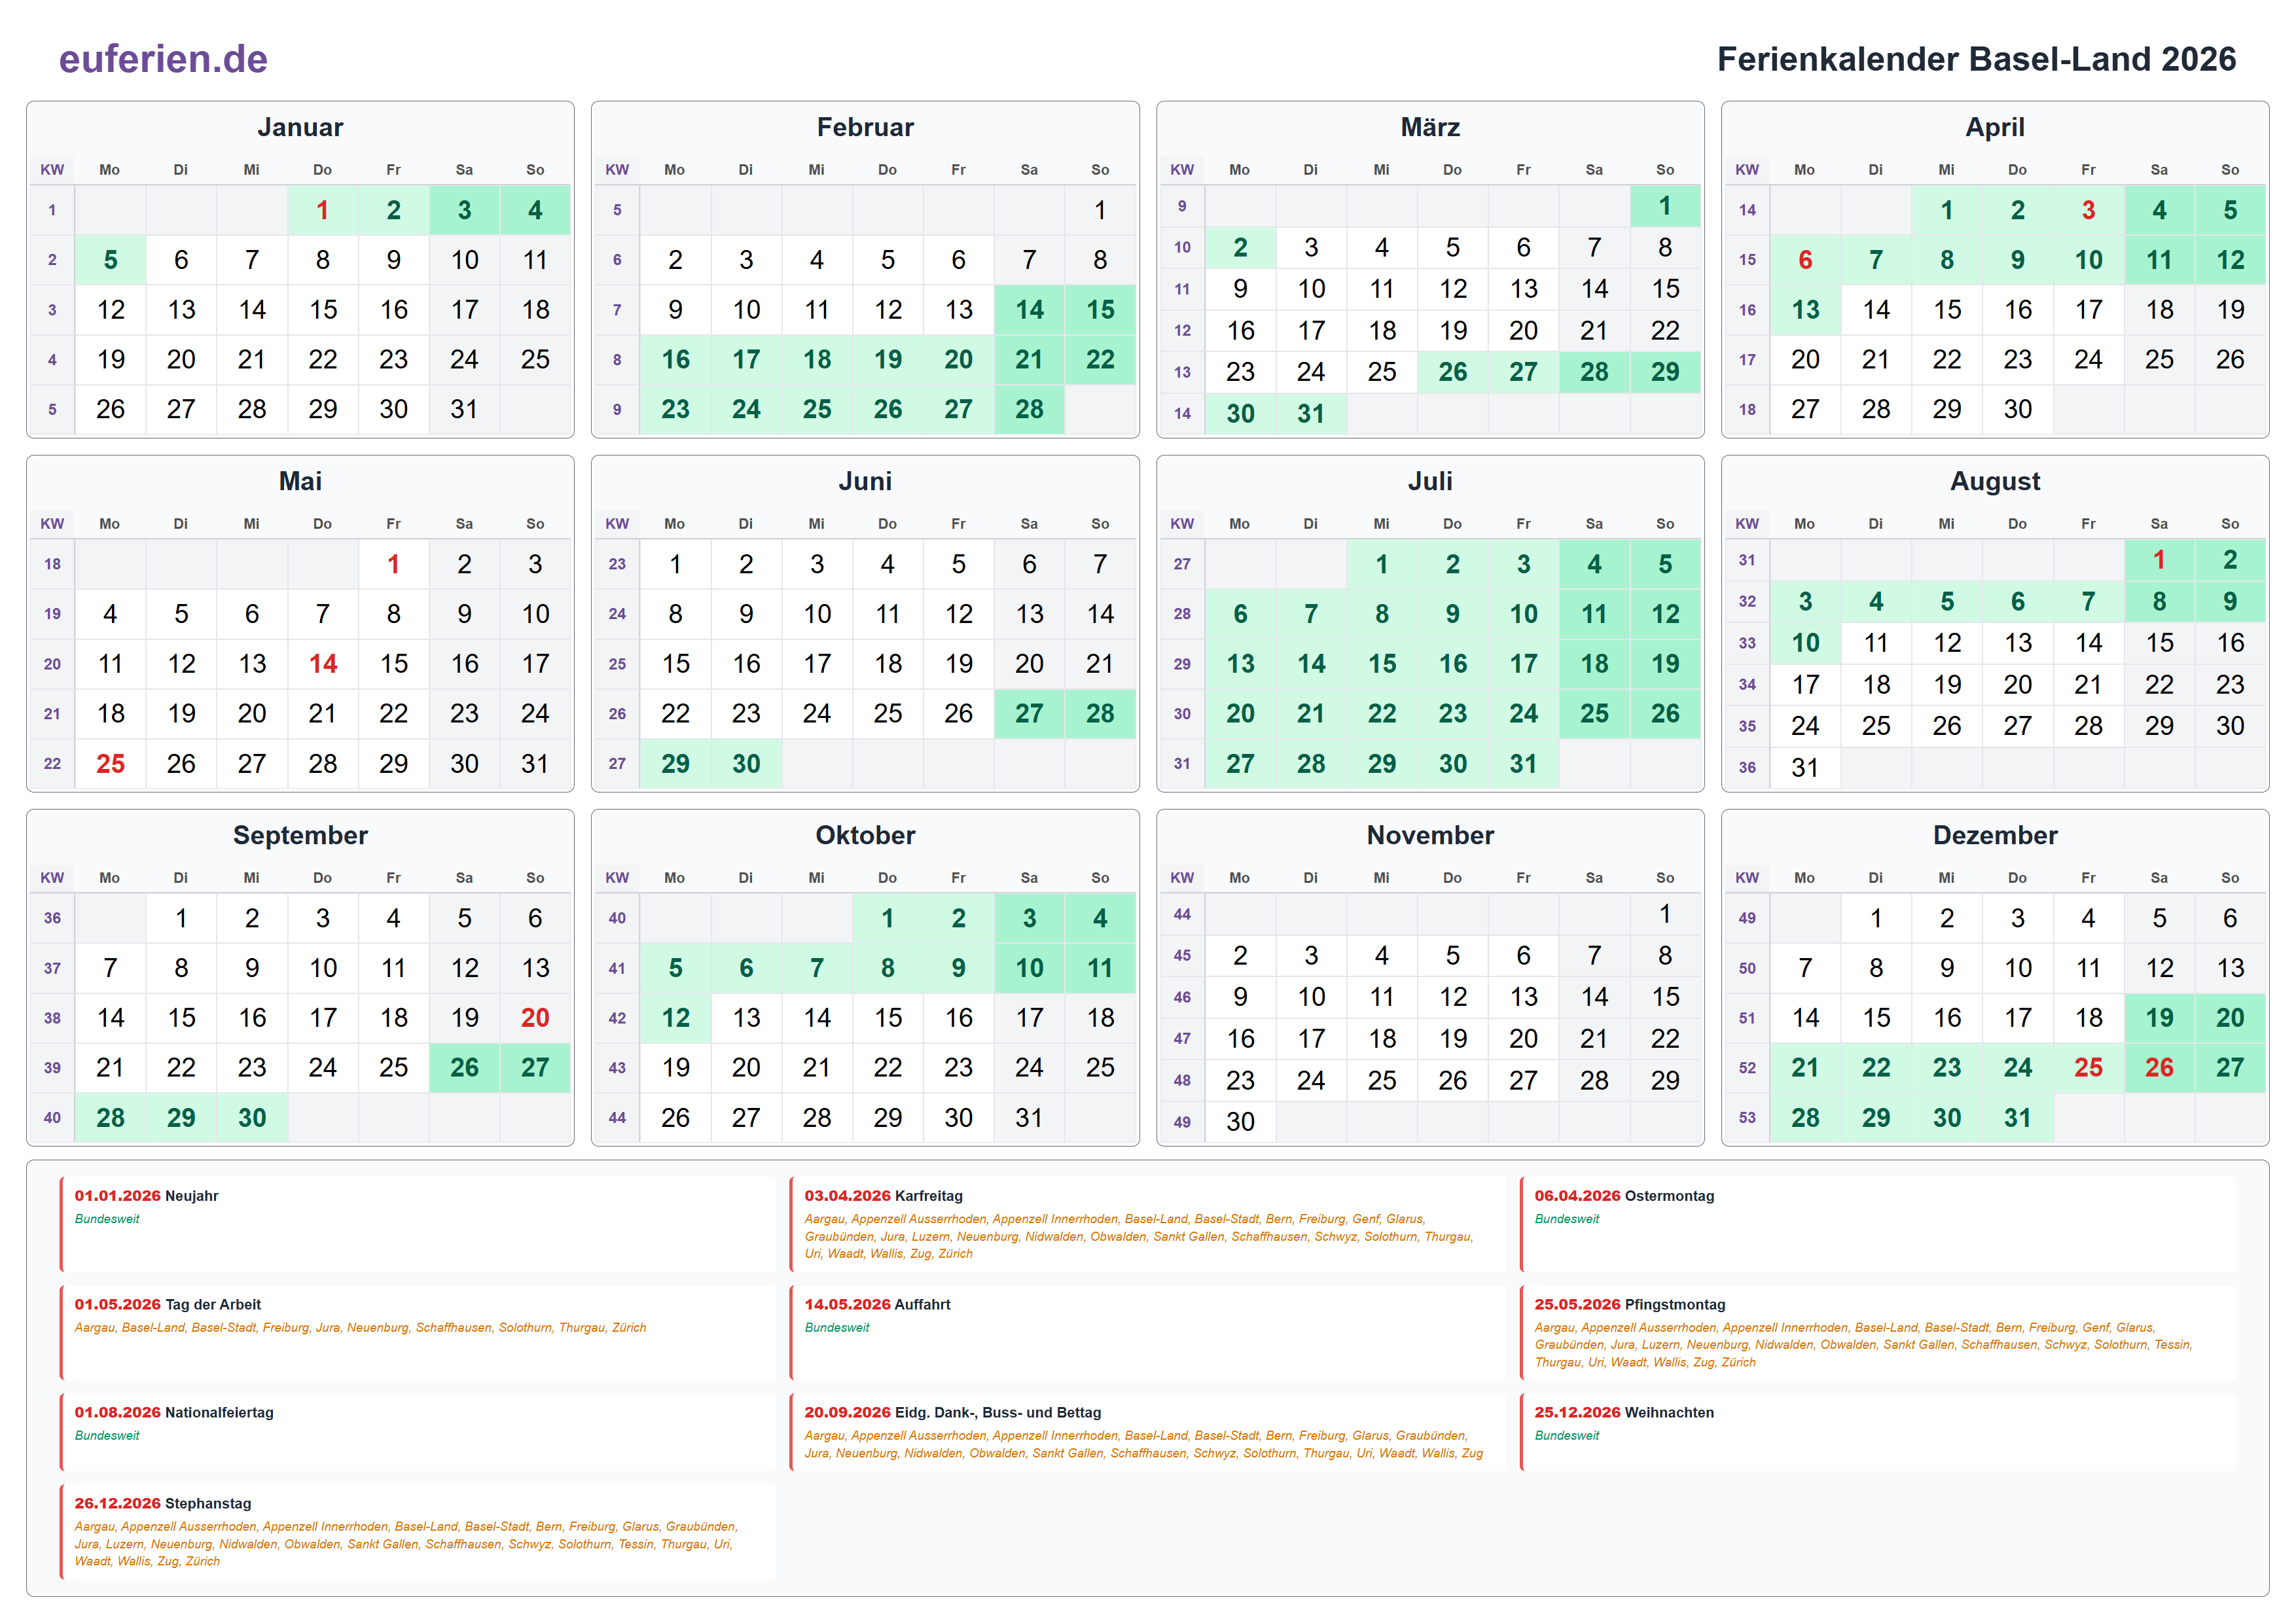Screen dimensions: 2296x1623
Task: Click red Stephanstag date 26 in Dezember
Action: (2159, 1068)
